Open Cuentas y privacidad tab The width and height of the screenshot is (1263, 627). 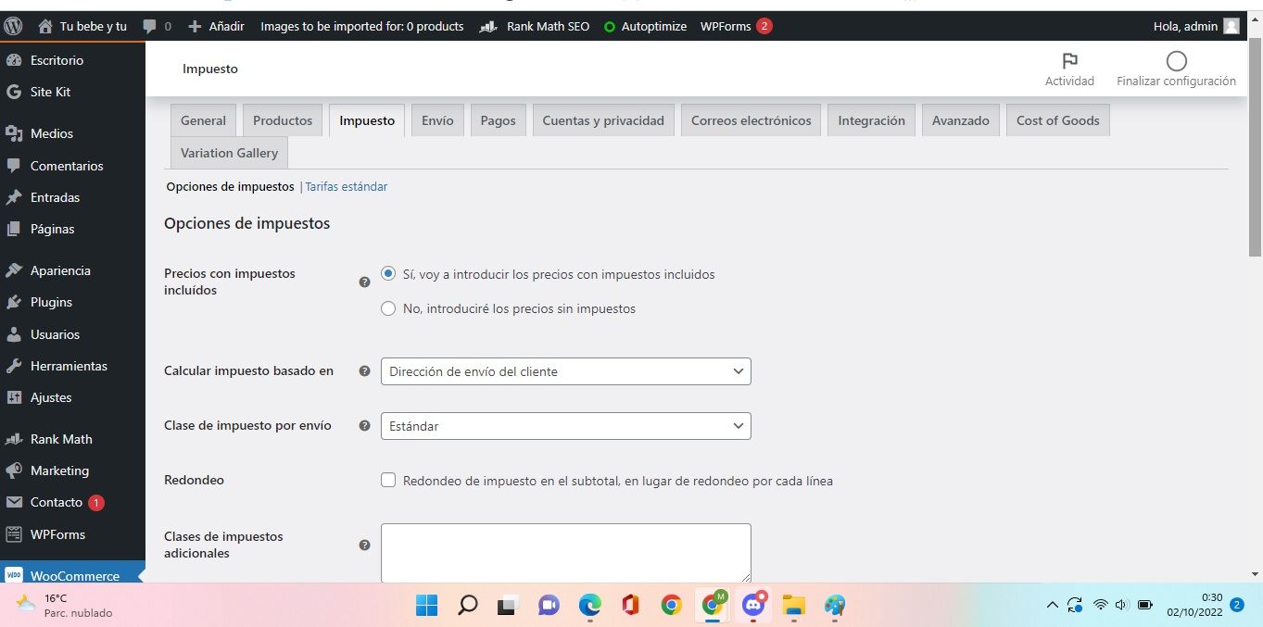(x=603, y=120)
